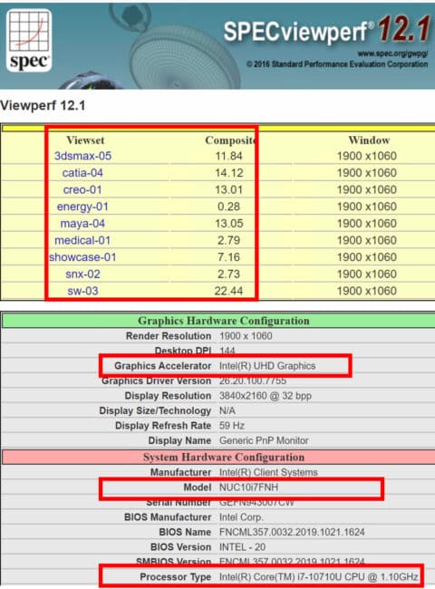Select composite score 2.79
The image size is (435, 589).
(228, 240)
